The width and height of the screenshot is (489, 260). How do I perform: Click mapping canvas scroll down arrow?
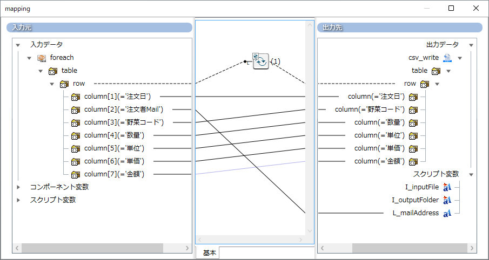coord(310,231)
